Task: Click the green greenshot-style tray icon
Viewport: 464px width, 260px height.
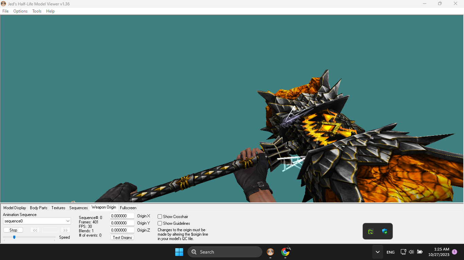Action: [x=371, y=232]
